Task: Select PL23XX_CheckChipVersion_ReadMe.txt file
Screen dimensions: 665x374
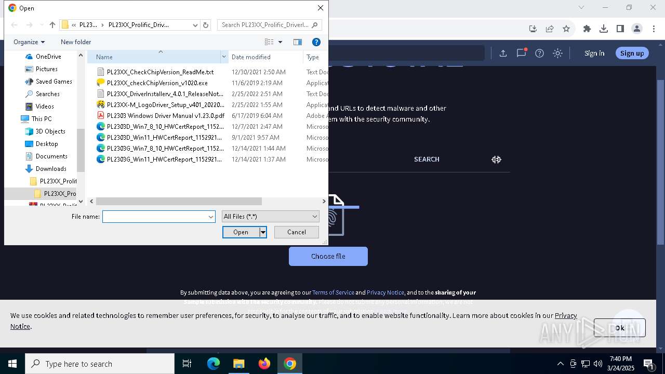Action: pyautogui.click(x=160, y=72)
